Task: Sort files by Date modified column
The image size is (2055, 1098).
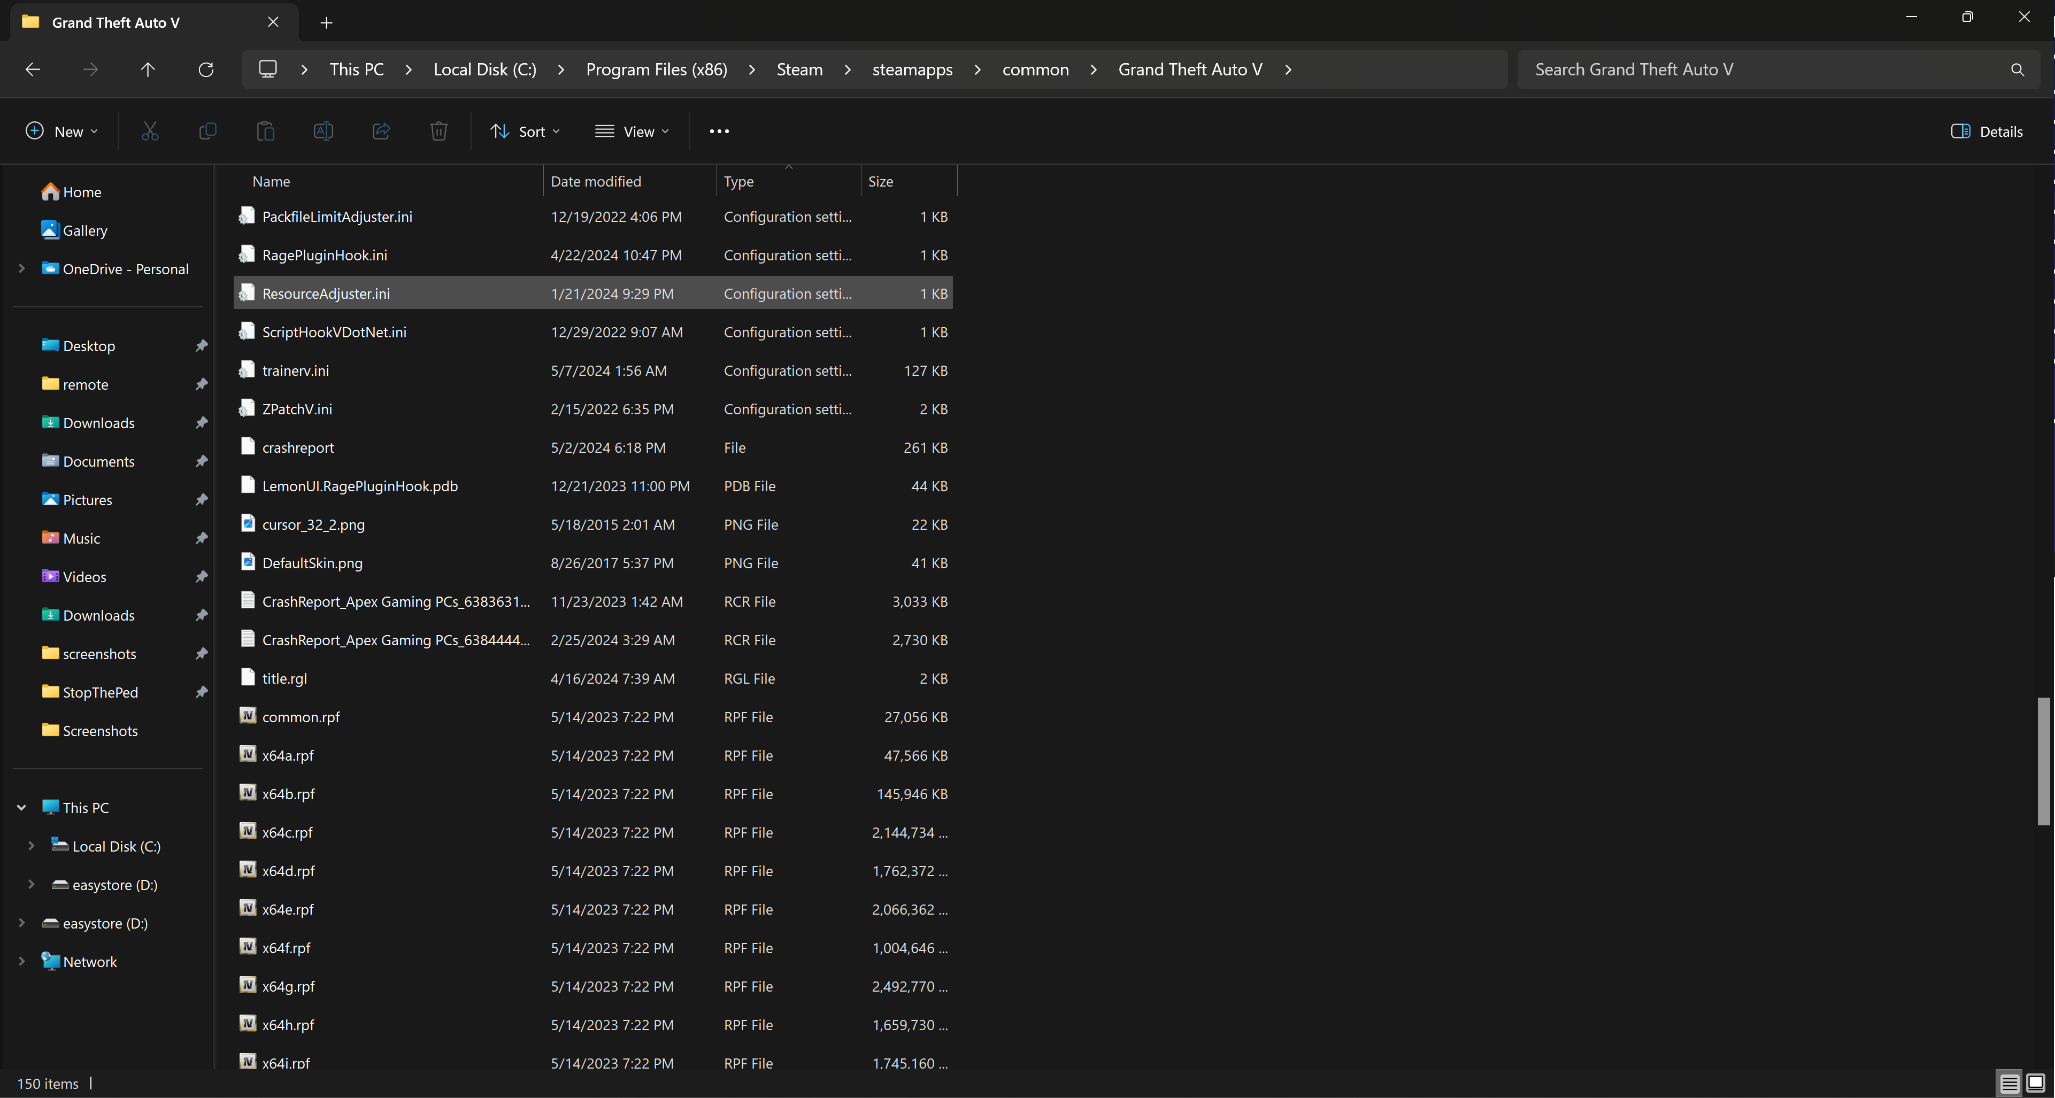Action: 596,182
